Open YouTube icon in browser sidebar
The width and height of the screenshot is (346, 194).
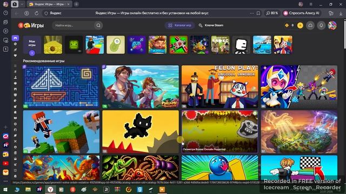tap(5, 163)
